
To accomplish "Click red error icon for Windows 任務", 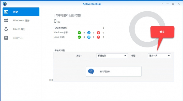I will [x=99, y=33].
